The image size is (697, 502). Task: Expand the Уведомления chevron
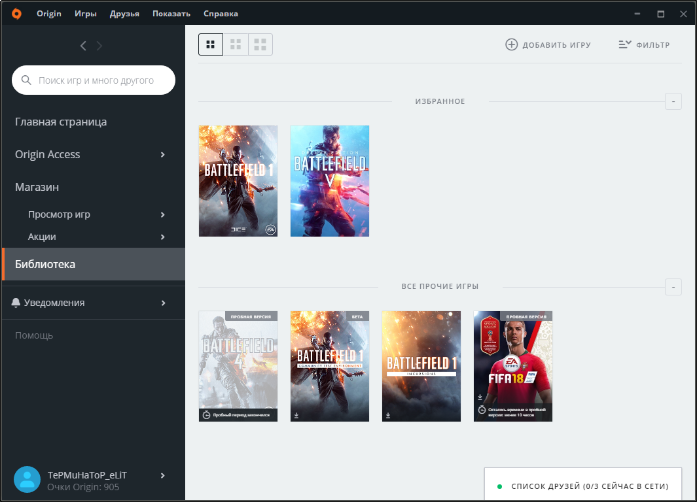(163, 303)
